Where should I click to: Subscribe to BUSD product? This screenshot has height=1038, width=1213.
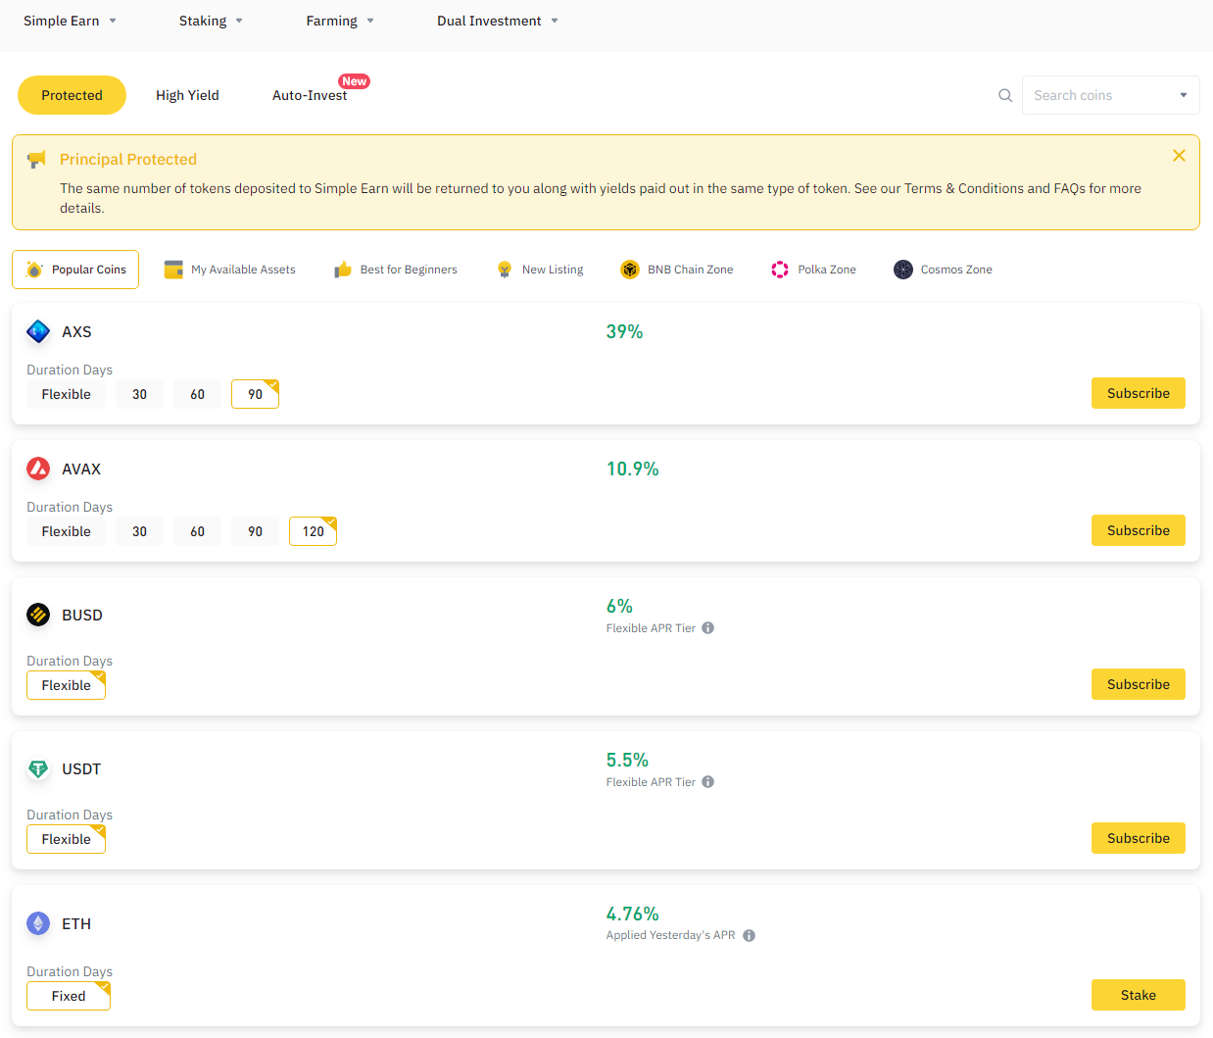point(1139,684)
